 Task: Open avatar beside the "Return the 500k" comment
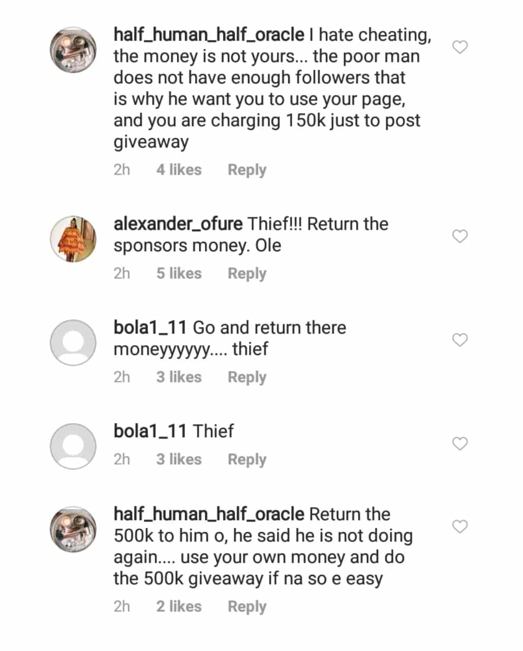pyautogui.click(x=73, y=530)
